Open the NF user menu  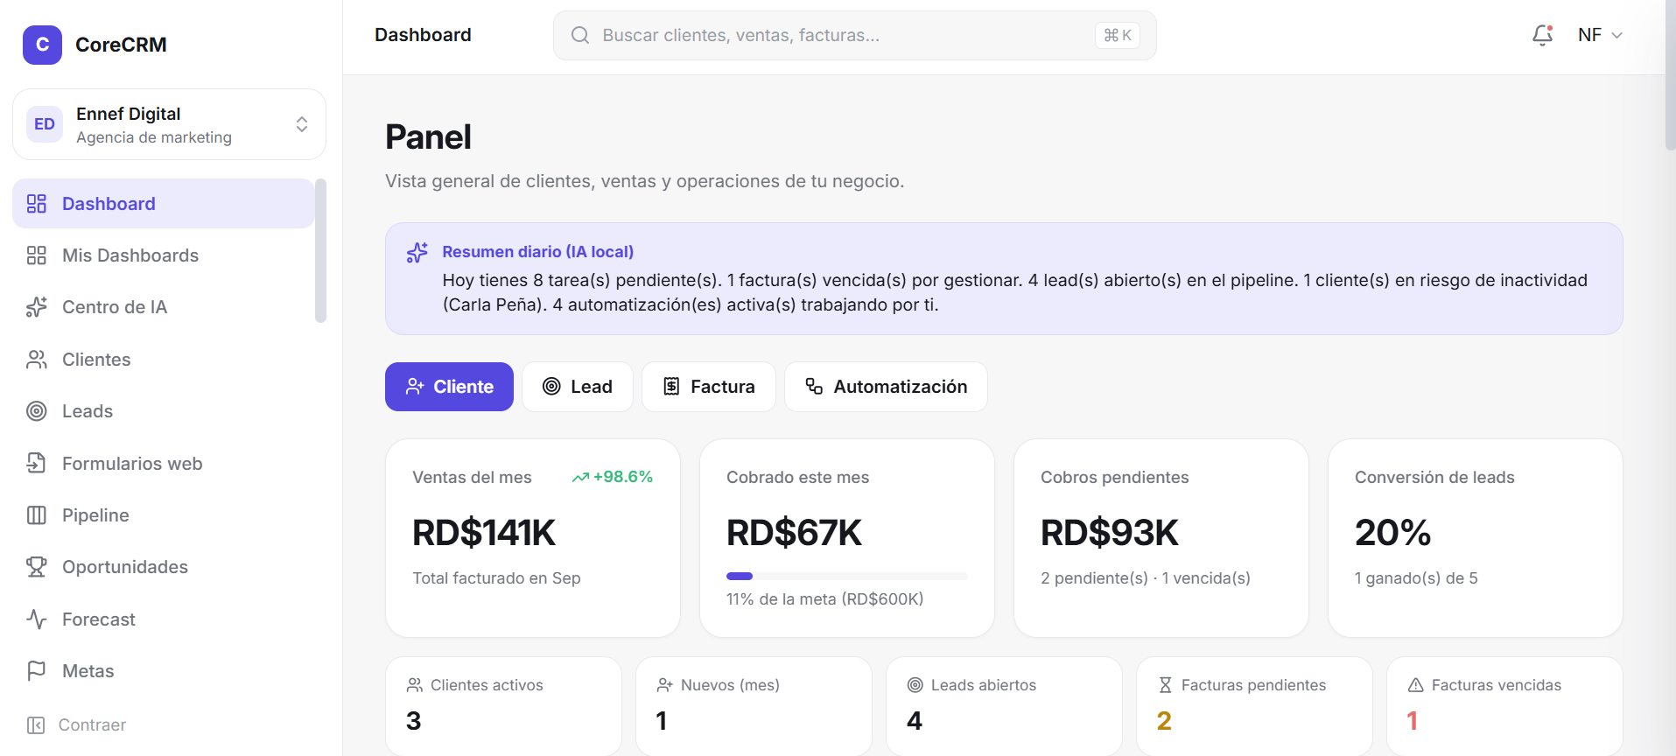click(x=1600, y=35)
